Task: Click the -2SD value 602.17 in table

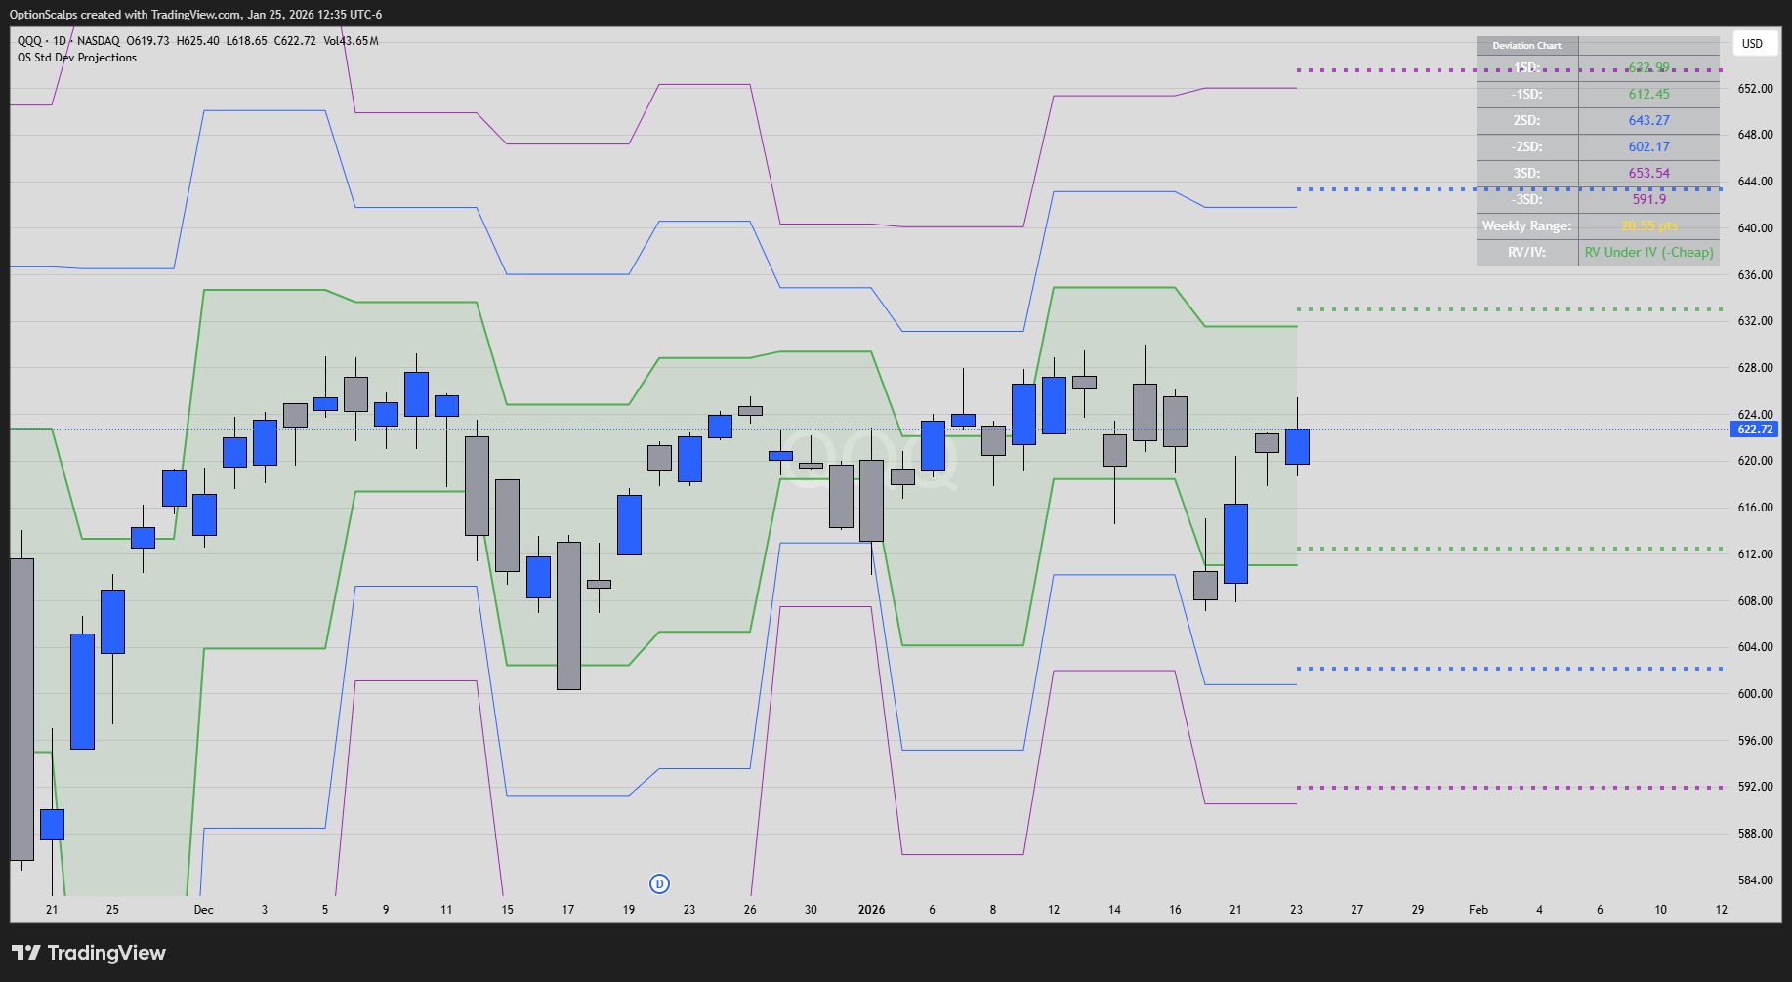Action: tap(1648, 147)
